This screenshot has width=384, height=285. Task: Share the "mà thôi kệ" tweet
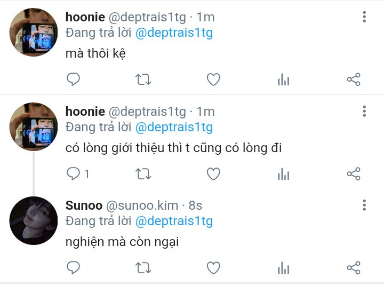point(354,79)
